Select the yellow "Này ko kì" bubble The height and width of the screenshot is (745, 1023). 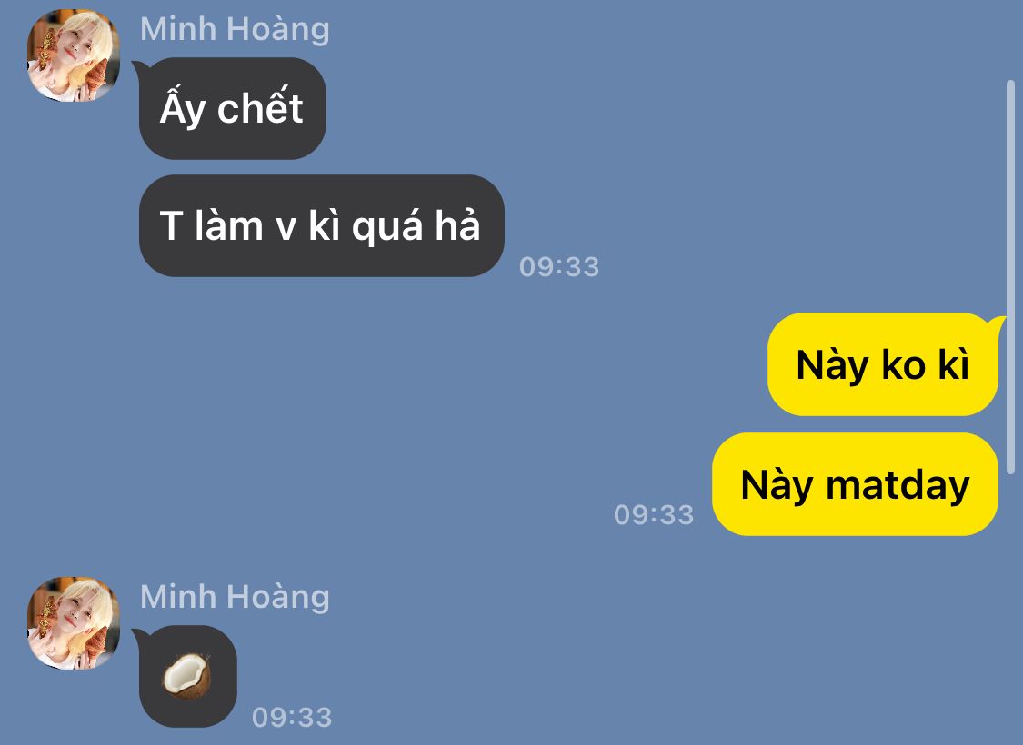coord(883,364)
